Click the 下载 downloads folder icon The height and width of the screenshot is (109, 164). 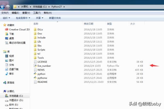coord(7,34)
